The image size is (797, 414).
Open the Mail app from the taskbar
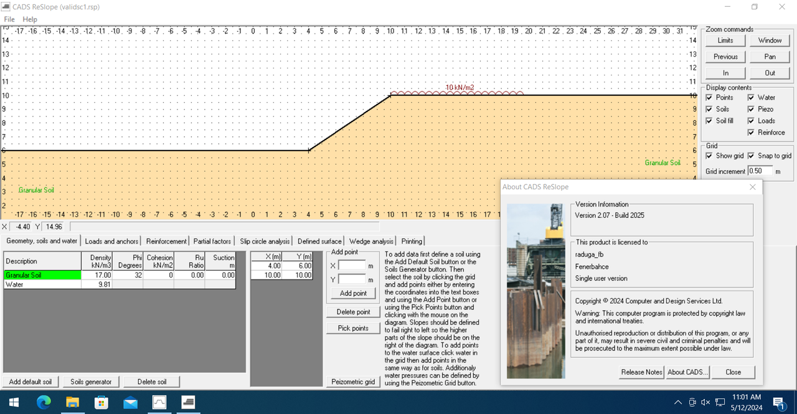(131, 402)
